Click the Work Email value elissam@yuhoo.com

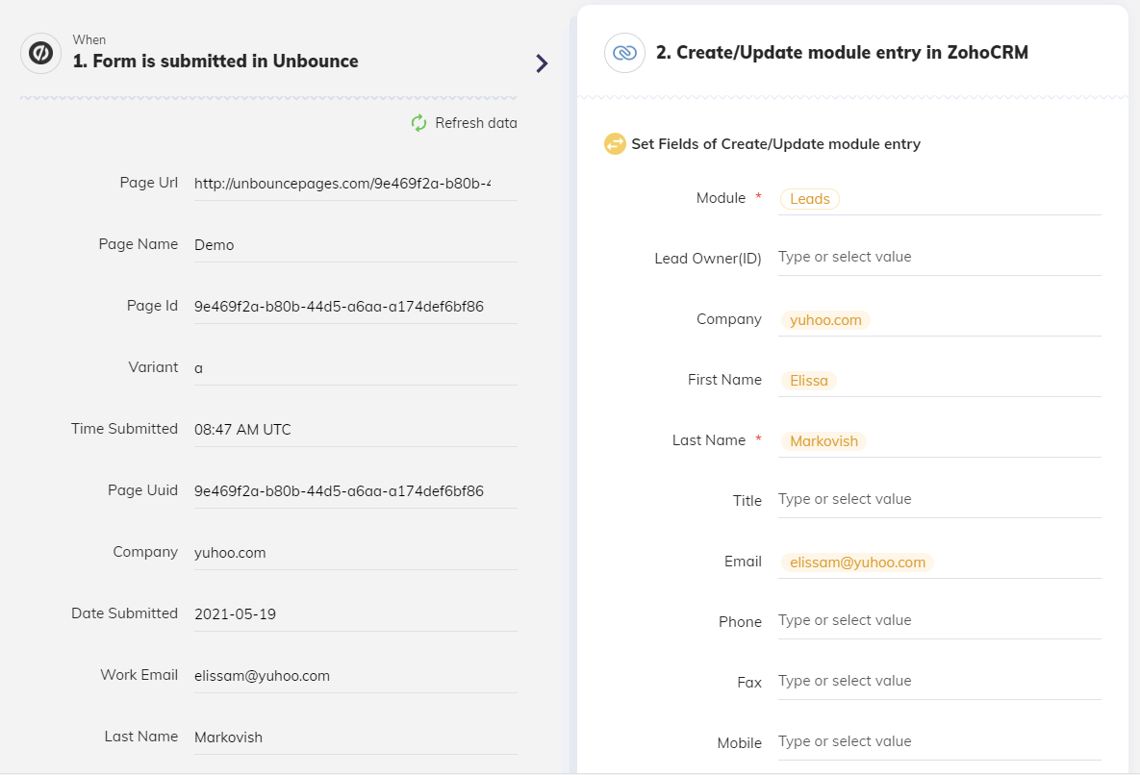[x=262, y=676]
